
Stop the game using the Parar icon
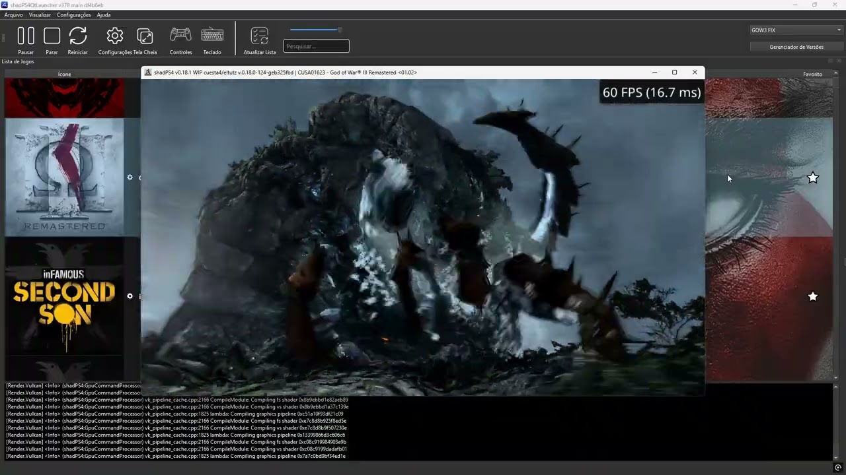tap(52, 36)
